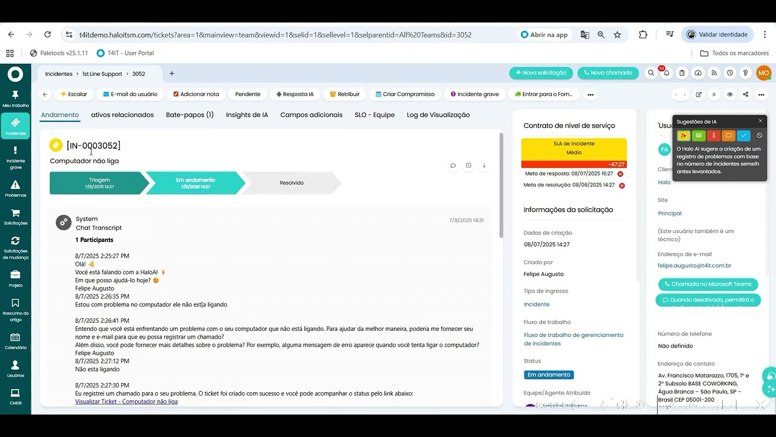Open CMDB in the sidebar
Viewport: 776px width, 437px height.
click(x=15, y=397)
